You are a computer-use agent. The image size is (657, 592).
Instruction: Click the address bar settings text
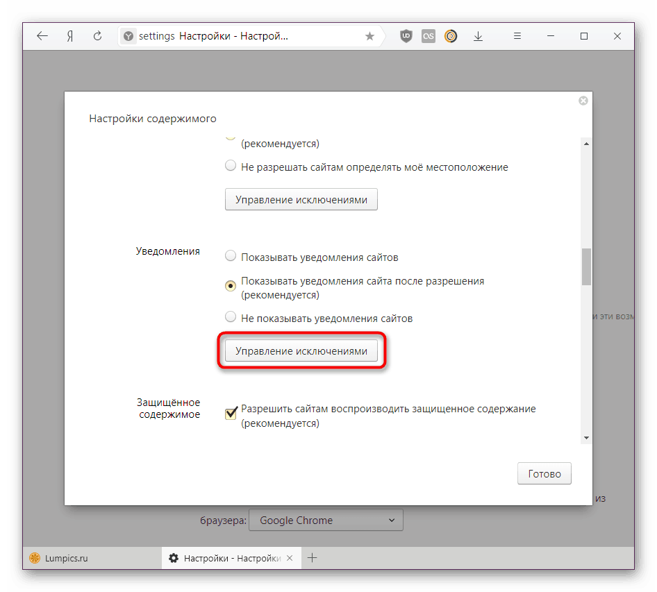[157, 36]
